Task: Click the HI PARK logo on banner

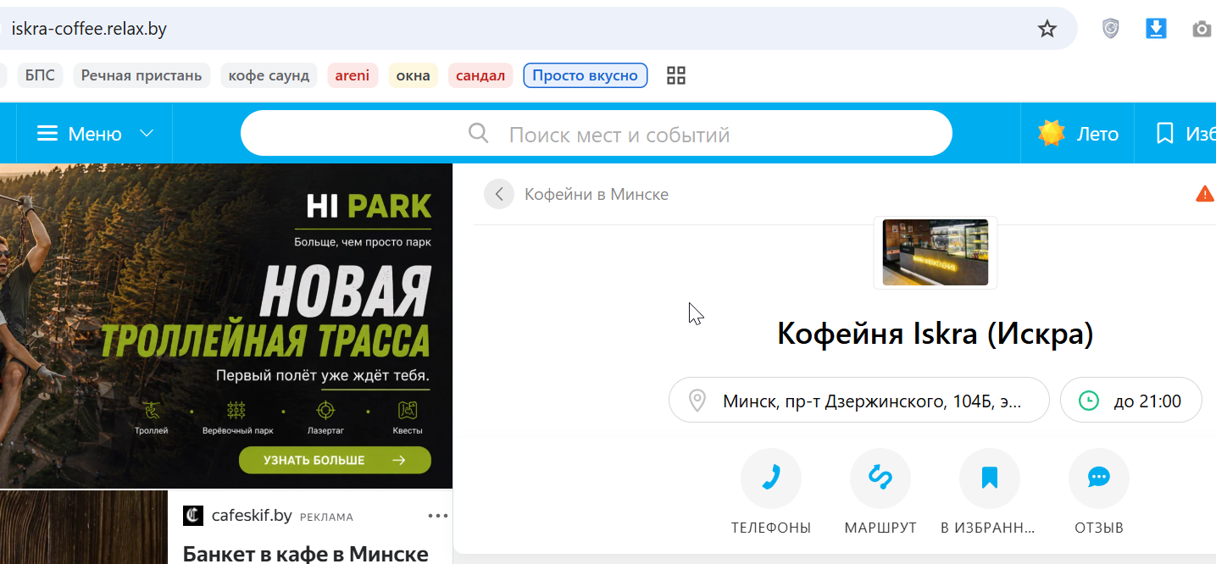Action: pos(369,205)
